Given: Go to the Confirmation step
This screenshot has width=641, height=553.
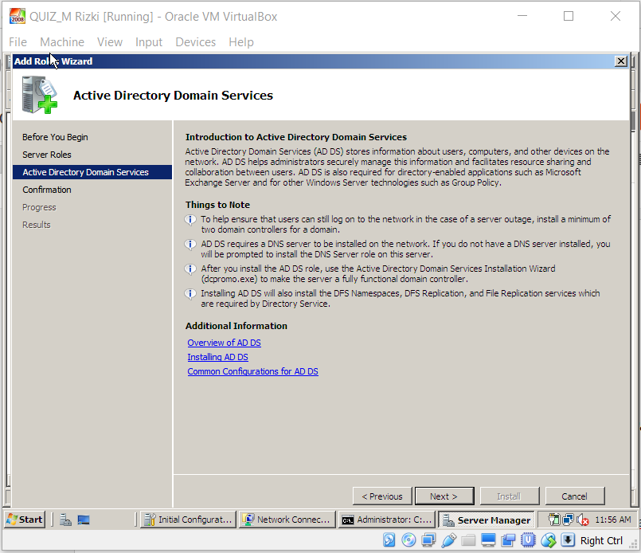Looking at the screenshot, I should [x=47, y=190].
